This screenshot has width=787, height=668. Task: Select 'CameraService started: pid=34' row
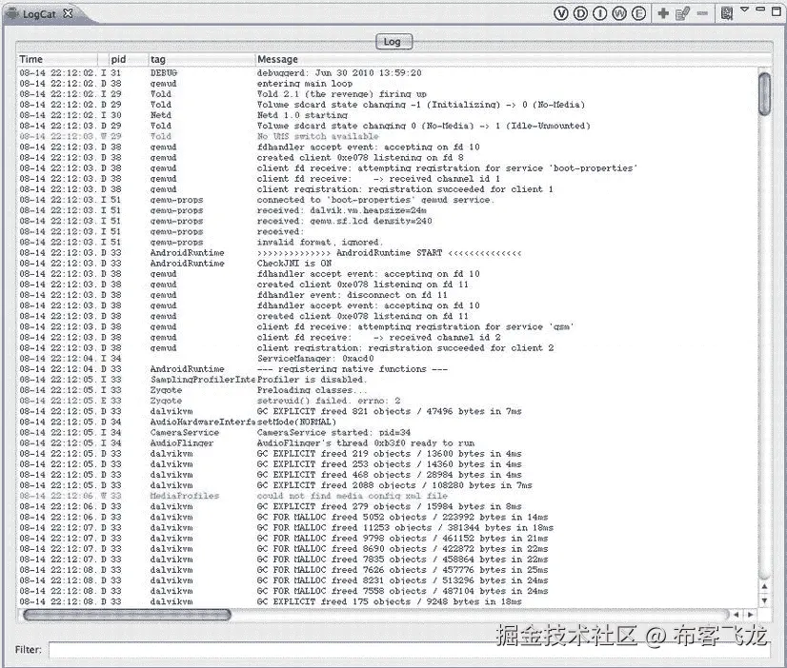(387, 432)
